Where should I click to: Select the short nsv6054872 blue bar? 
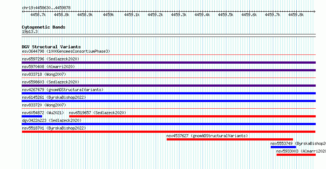tap(32, 116)
